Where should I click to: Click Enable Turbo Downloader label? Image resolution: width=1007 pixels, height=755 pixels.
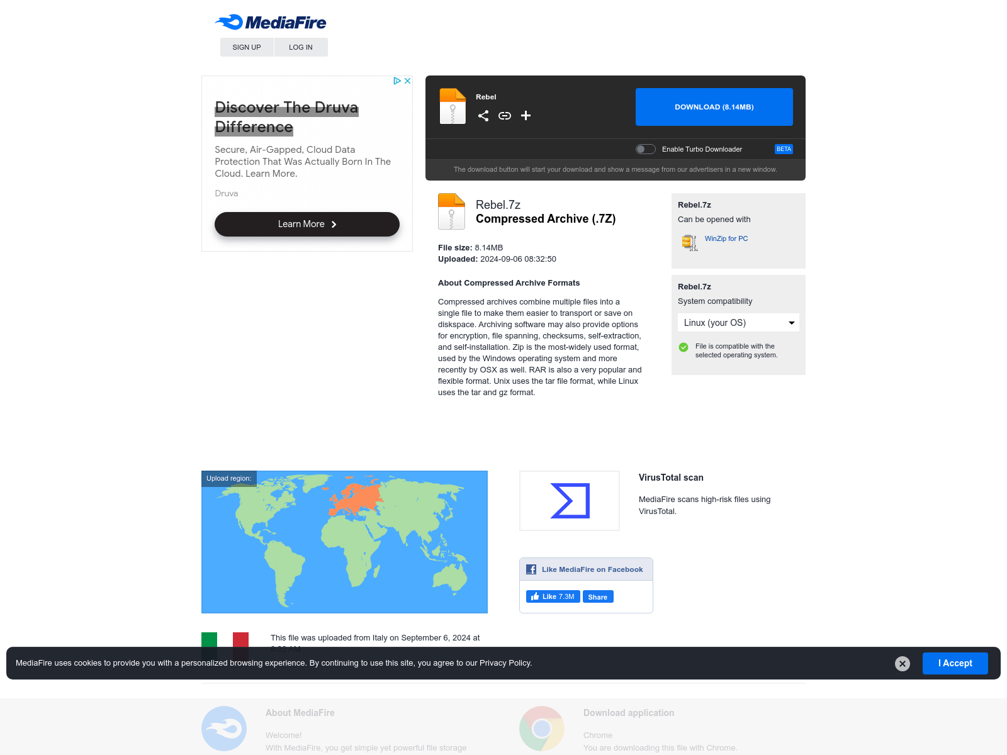(702, 149)
